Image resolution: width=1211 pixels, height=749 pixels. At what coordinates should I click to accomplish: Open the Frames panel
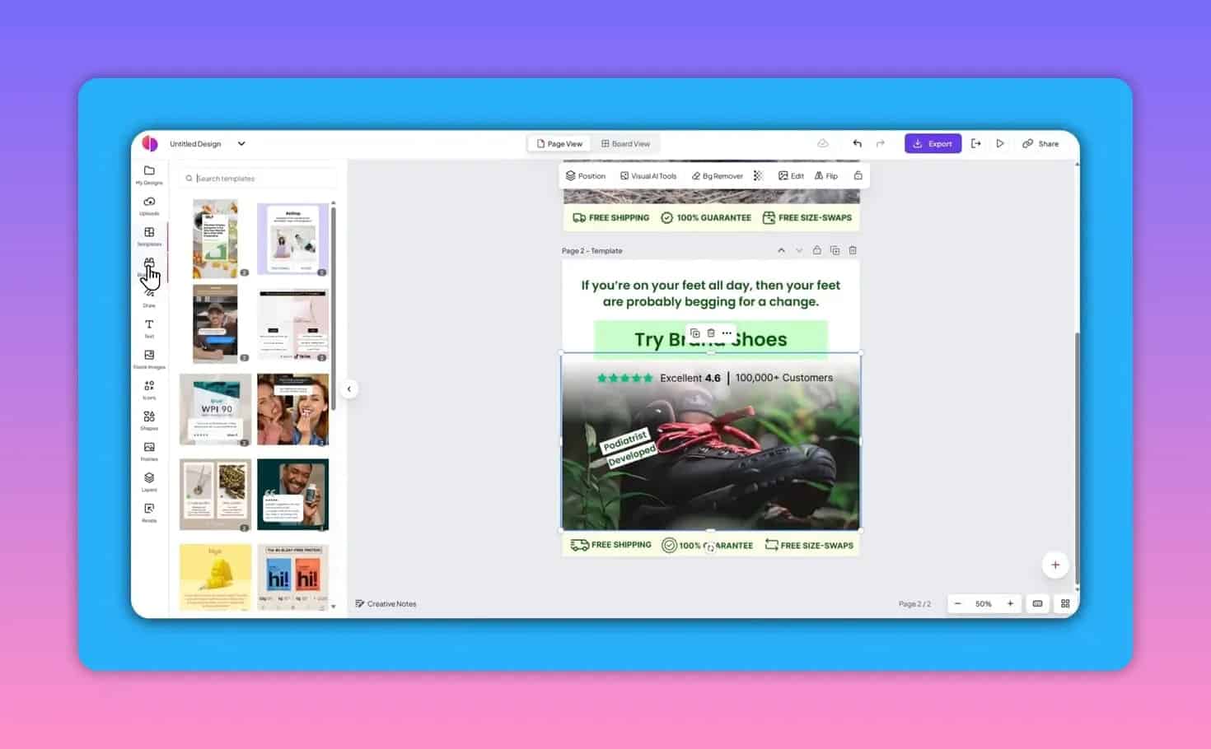149,451
